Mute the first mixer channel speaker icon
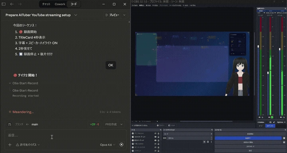Viewport: 287px width, 153px height. click(259, 117)
